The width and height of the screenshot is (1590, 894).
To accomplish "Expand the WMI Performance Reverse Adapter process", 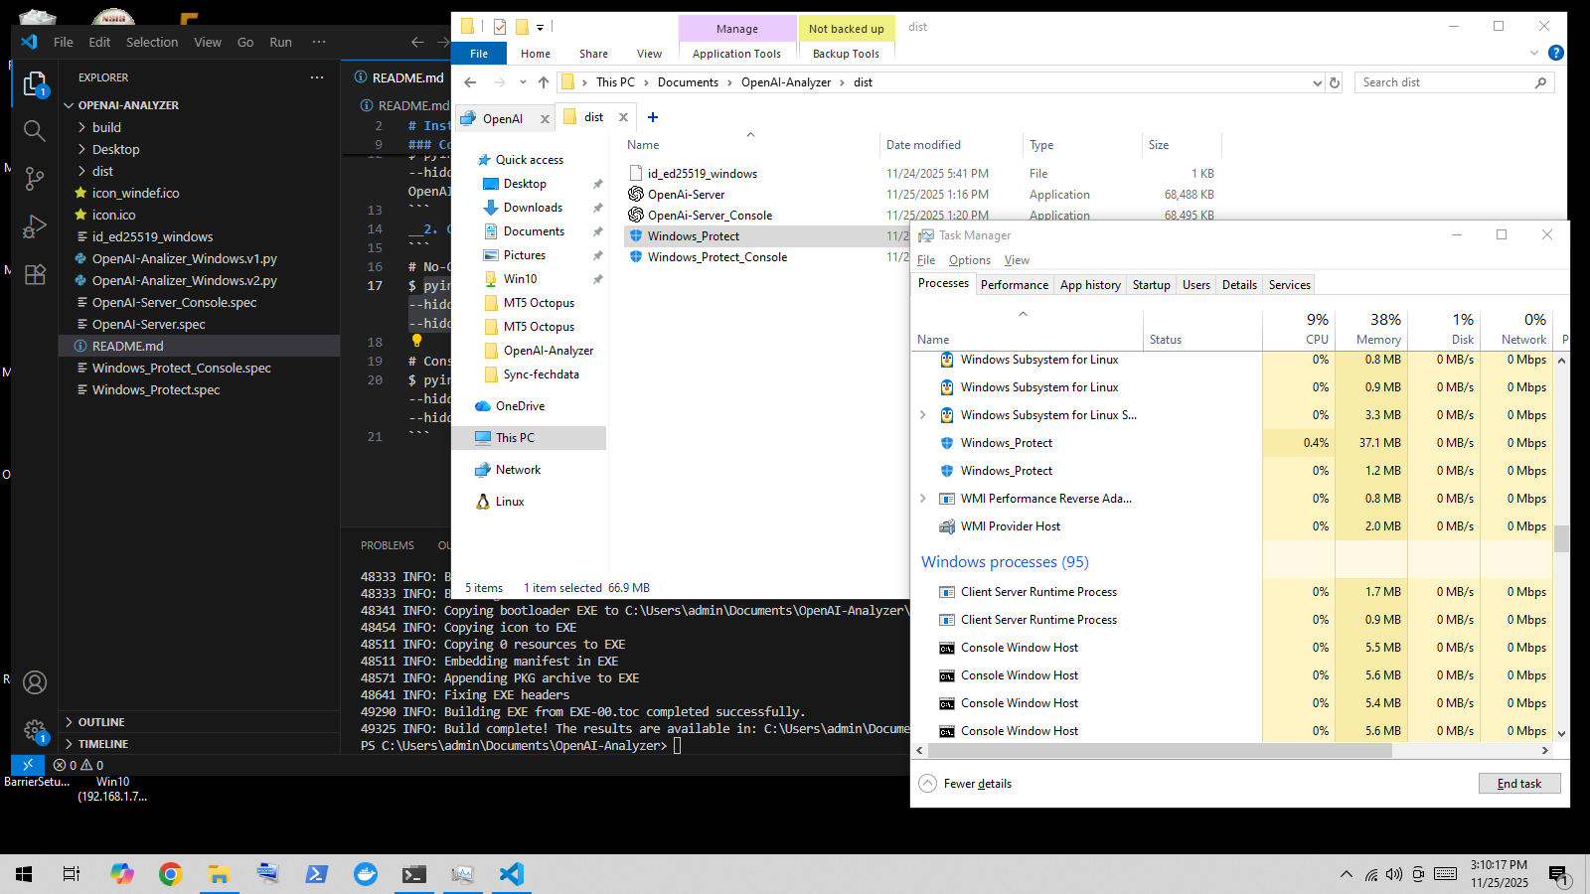I will (x=923, y=499).
